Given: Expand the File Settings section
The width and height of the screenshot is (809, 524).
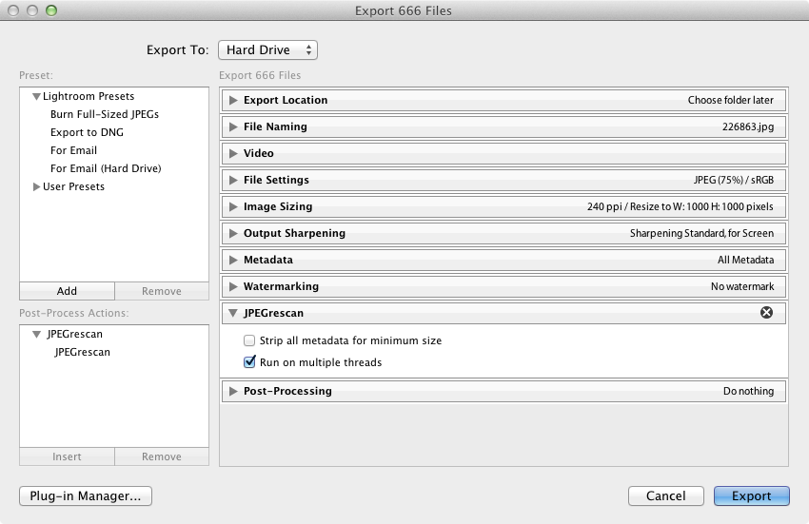Looking at the screenshot, I should coord(233,180).
